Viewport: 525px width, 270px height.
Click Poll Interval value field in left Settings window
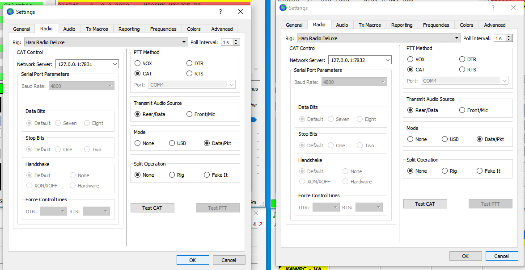coord(228,42)
